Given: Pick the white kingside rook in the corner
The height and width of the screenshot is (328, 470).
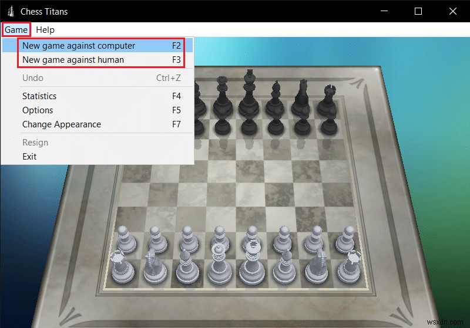Looking at the screenshot, I should 350,268.
